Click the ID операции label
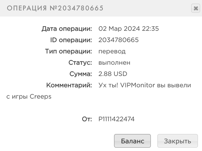This screenshot has width=202, height=151. point(71,40)
